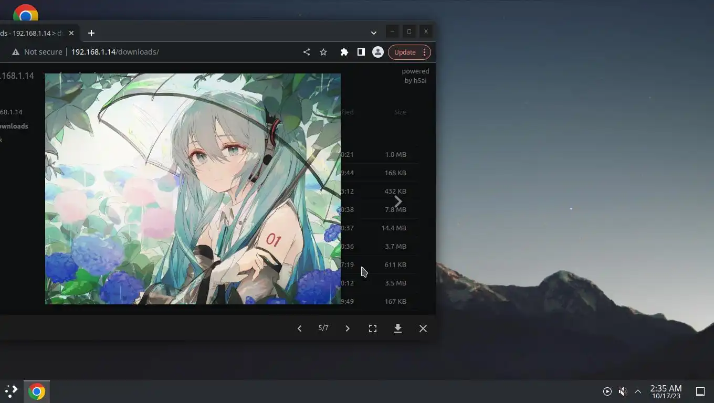Open the Chrome profile avatar
This screenshot has width=714, height=403.
[377, 52]
